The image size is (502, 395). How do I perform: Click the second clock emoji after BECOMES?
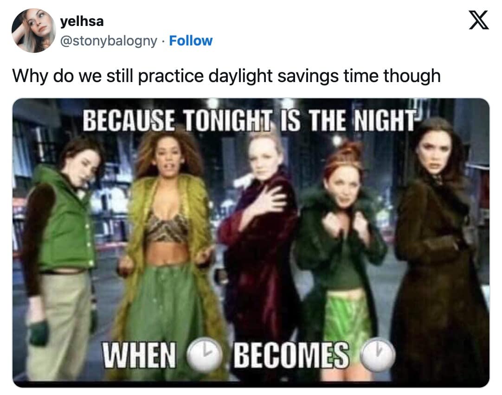click(x=378, y=355)
